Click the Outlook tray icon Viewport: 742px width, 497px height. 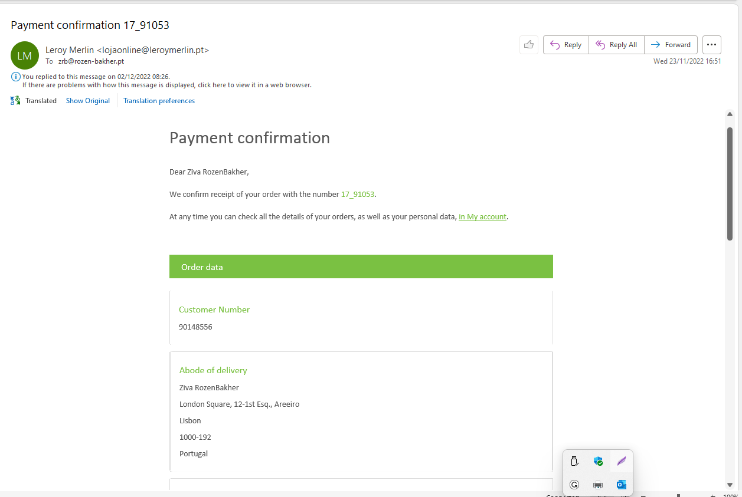click(x=622, y=485)
